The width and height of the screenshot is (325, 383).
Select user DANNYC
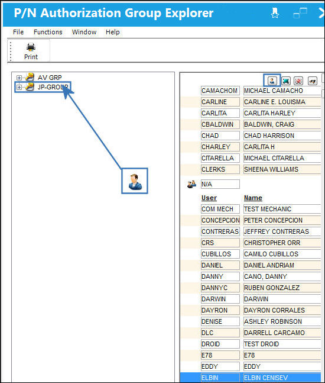(x=220, y=288)
